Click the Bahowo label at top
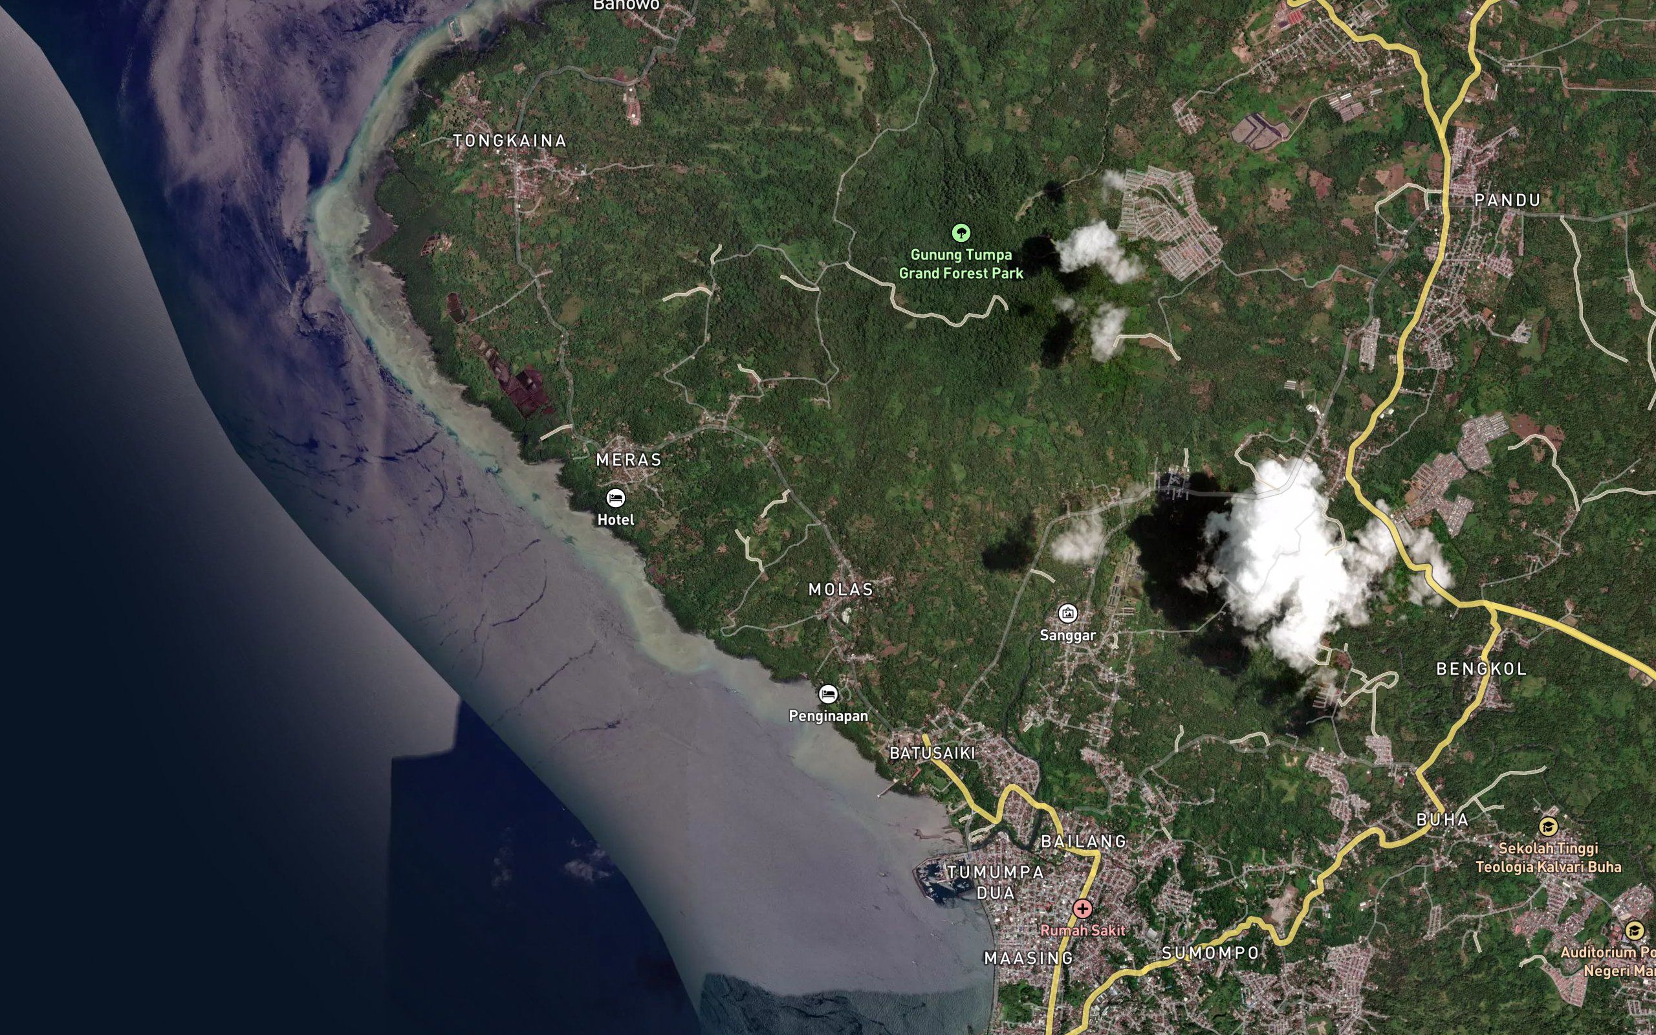The image size is (1656, 1035). click(x=626, y=5)
